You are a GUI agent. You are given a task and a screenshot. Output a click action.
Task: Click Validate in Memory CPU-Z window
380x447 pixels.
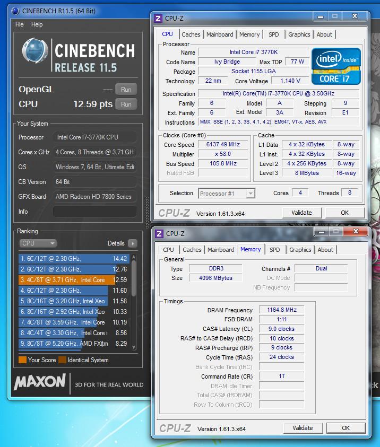pos(303,428)
